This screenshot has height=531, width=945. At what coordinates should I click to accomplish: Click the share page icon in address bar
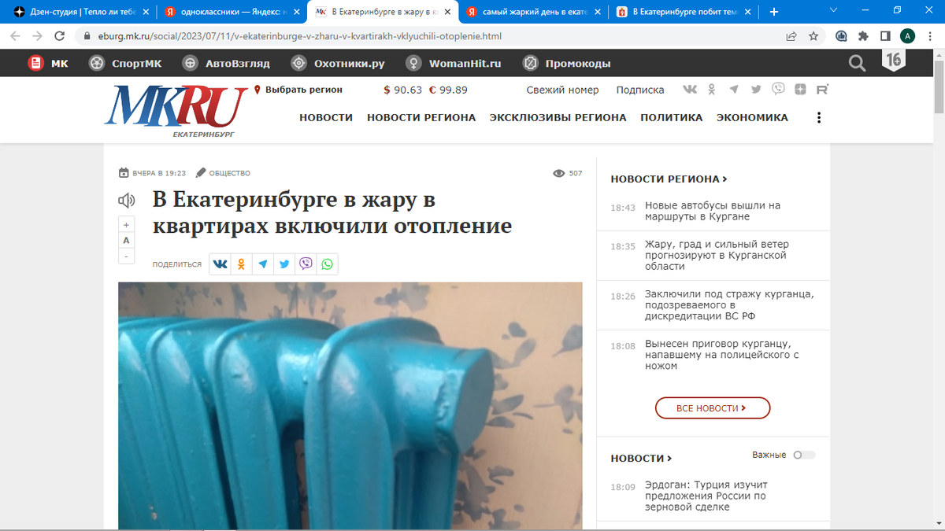coord(791,36)
